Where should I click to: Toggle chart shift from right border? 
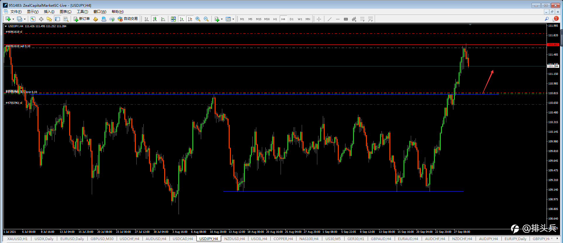(x=190, y=19)
